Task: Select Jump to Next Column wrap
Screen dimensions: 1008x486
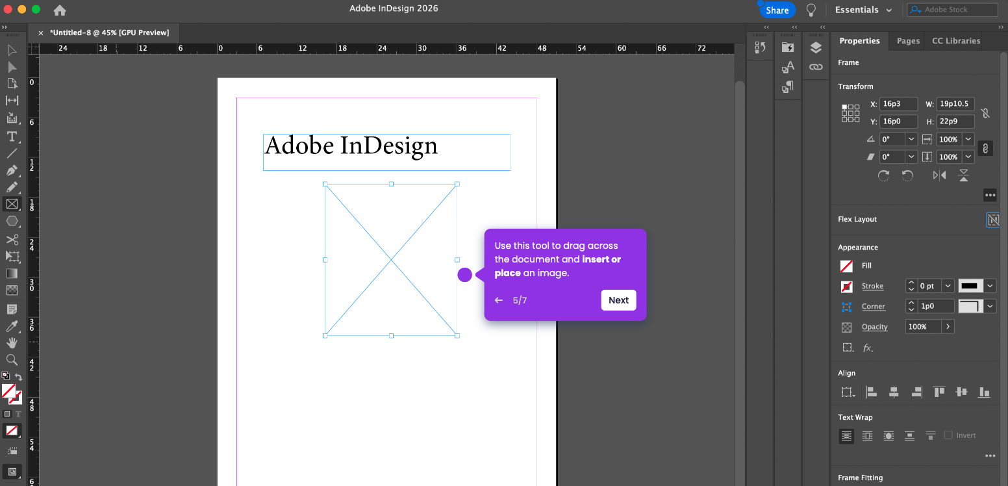Action: pos(931,436)
